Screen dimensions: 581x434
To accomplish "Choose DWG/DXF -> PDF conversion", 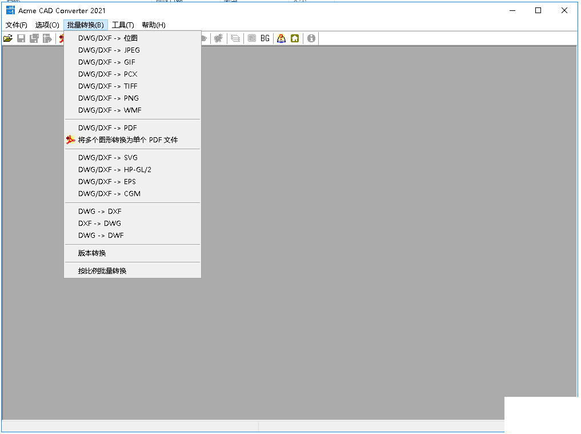I will point(133,128).
